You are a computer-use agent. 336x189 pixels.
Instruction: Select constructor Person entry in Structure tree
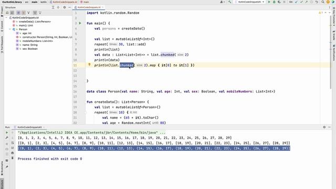pos(47,37)
